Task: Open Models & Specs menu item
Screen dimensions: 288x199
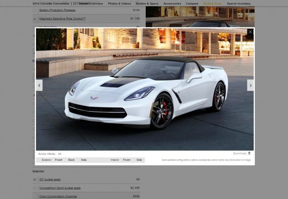Action: 147,4
